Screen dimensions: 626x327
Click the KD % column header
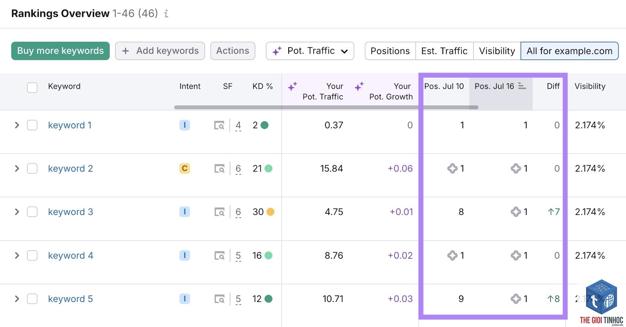coord(263,86)
